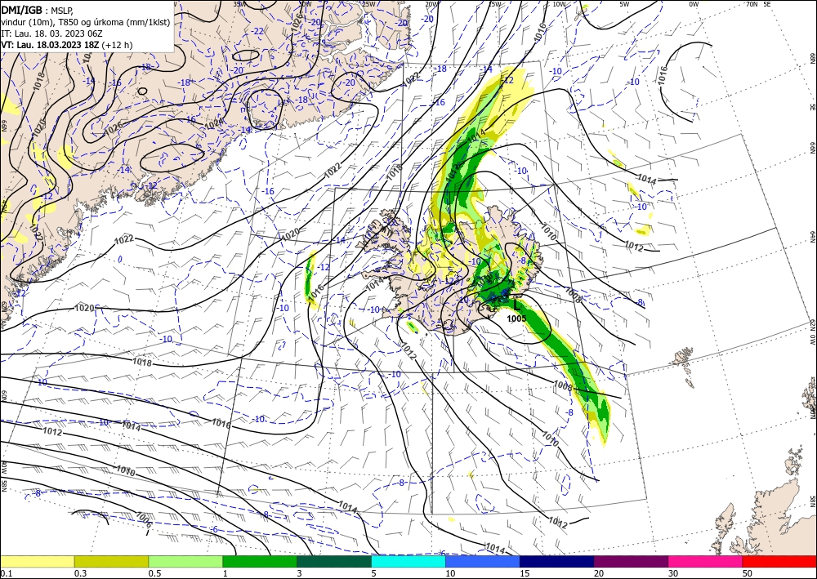Select the "IT: Lau. 18. 03. 2023 06Z" line
This screenshot has height=579, width=817.
click(x=51, y=33)
